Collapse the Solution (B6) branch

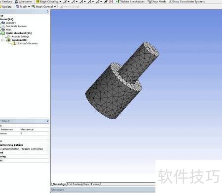(x=2, y=40)
